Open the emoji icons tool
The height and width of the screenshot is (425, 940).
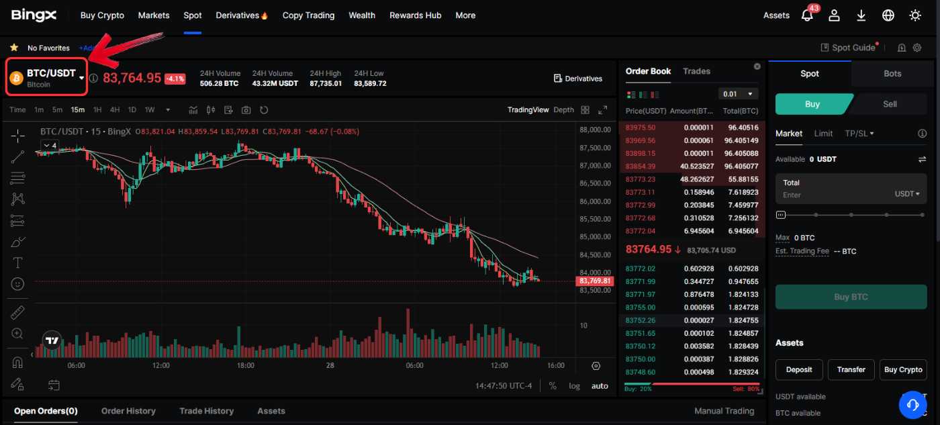point(17,284)
